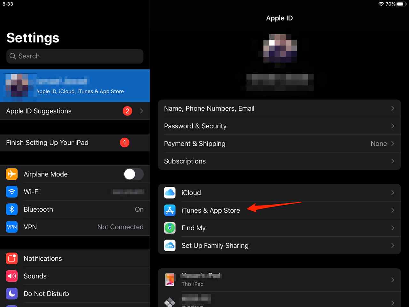Viewport: 409px width, 307px height.
Task: Open Finish Setting Up Your iPad
Action: coord(75,143)
